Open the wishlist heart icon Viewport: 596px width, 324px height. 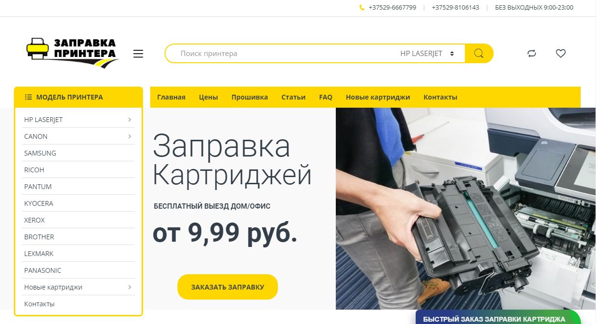pos(561,54)
